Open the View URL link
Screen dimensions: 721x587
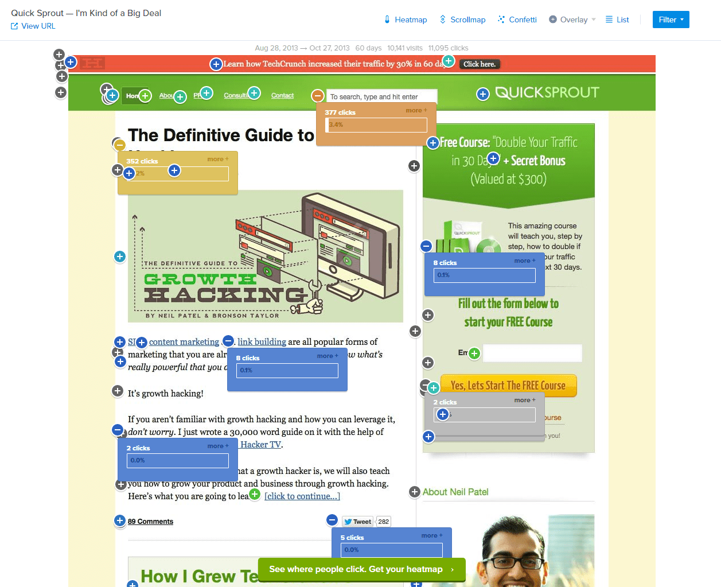pos(33,26)
